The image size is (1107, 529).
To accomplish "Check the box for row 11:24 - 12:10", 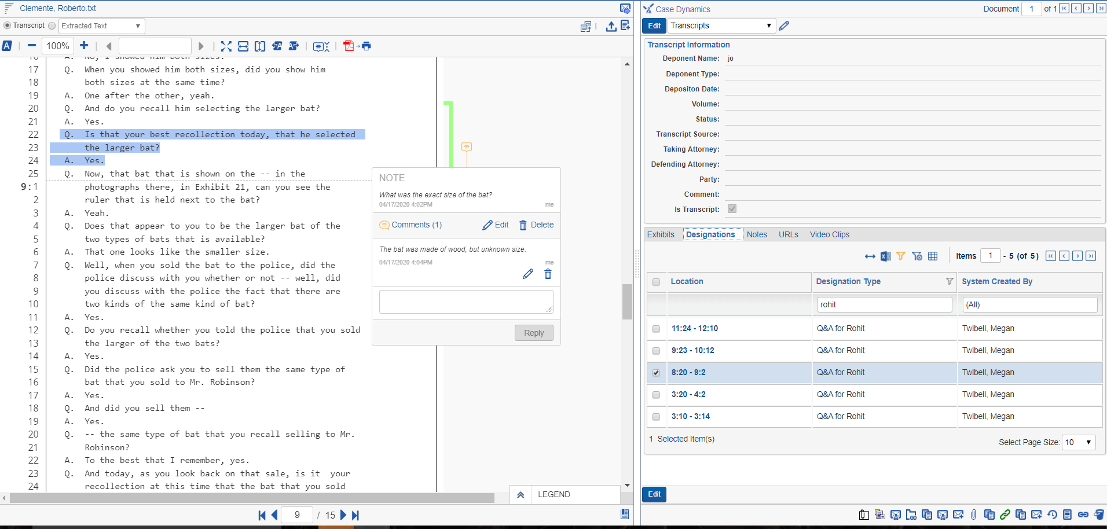I will 656,329.
